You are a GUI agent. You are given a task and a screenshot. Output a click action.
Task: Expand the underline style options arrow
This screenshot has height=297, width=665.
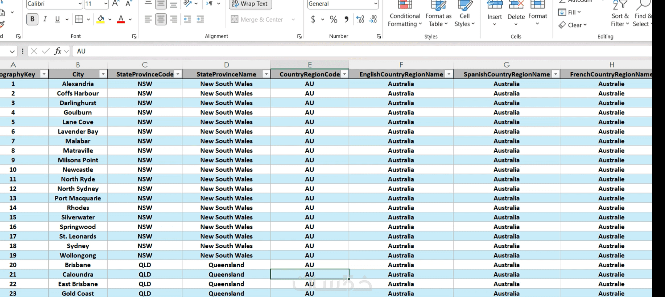(x=67, y=20)
